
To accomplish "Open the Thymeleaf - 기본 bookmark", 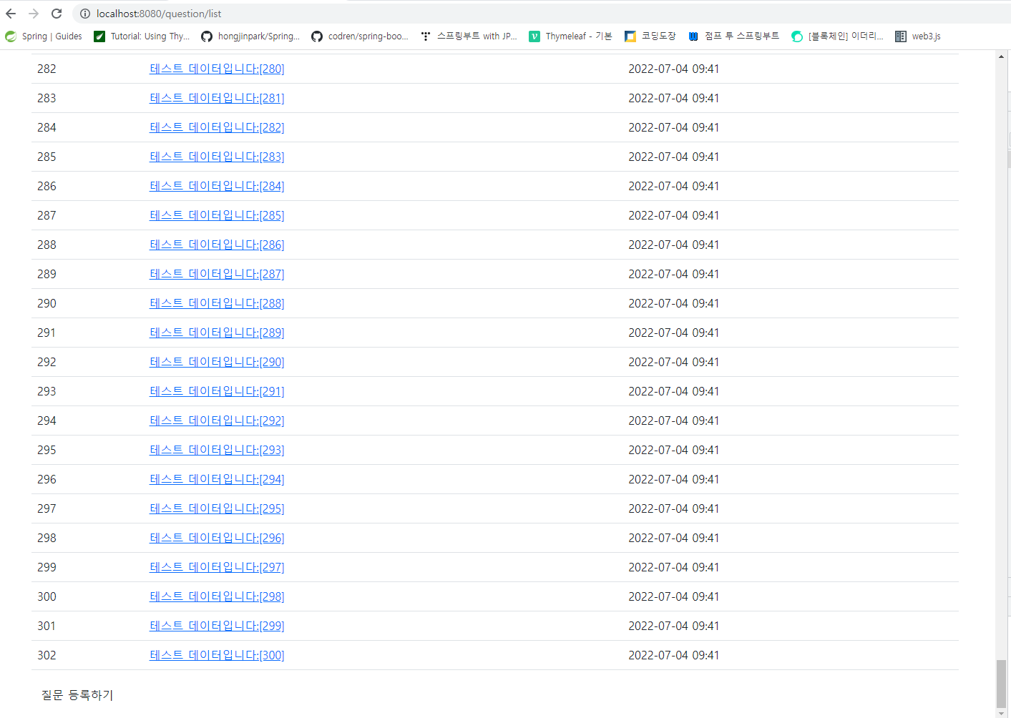I will pyautogui.click(x=570, y=36).
